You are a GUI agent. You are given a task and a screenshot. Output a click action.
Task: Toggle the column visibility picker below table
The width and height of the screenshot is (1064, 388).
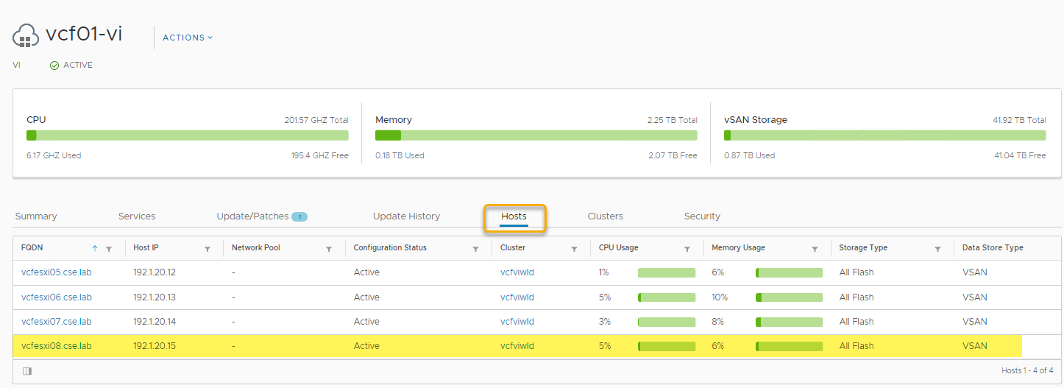click(27, 371)
